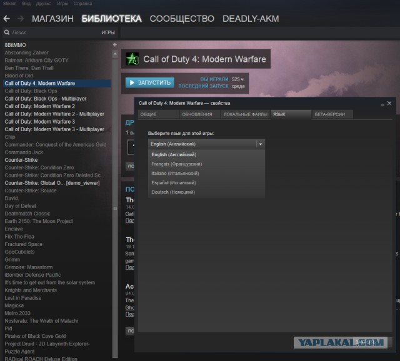Open the Вид menu
The height and width of the screenshot is (361, 400).
pyautogui.click(x=26, y=4)
